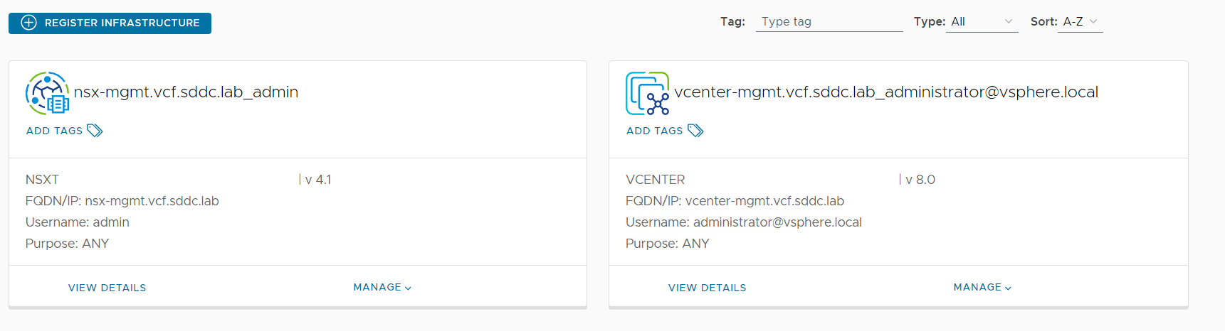The width and height of the screenshot is (1225, 331).
Task: Click the tag icon on the NSX card
Action: pos(95,131)
